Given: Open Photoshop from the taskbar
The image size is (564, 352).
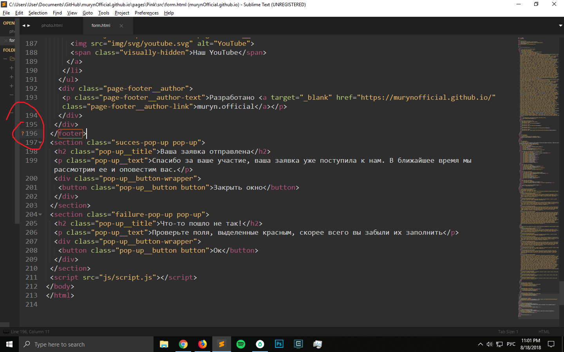Looking at the screenshot, I should pos(279,344).
